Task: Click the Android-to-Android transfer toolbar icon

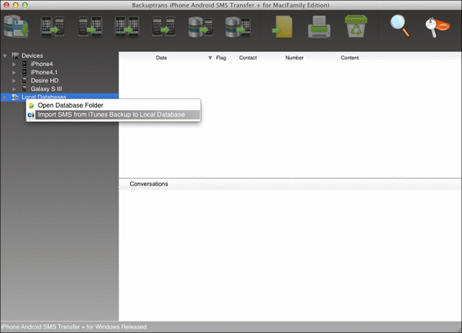Action: click(x=164, y=27)
